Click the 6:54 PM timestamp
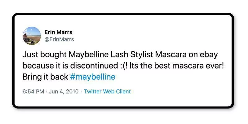 34,91
